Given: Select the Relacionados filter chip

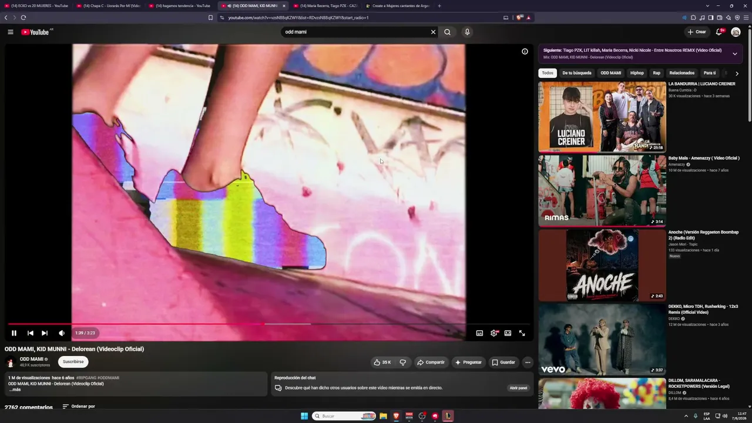Looking at the screenshot, I should (x=682, y=73).
